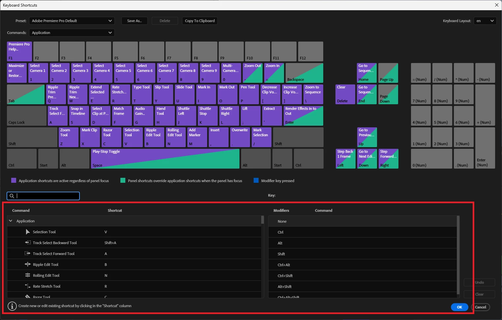Click the Zoom Tool Z key
The height and width of the screenshot is (320, 502).
69,137
